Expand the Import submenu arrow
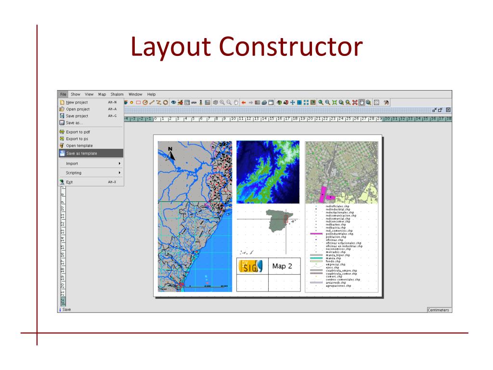Image resolution: width=493 pixels, height=370 pixels. point(119,164)
